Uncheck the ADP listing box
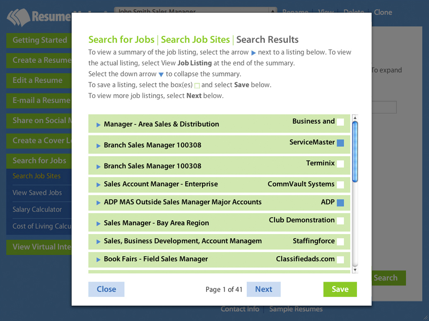Screen dimensions: 429x321 [x=340, y=202]
